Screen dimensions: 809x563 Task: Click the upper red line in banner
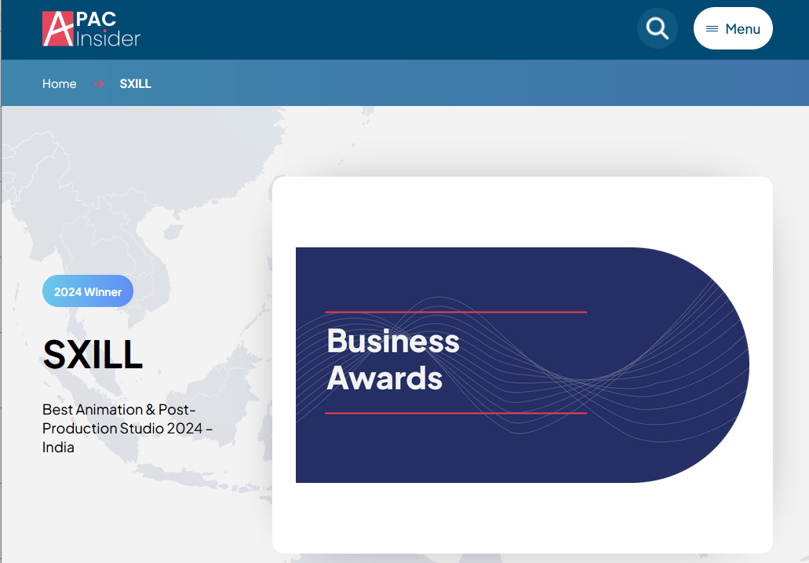click(455, 312)
